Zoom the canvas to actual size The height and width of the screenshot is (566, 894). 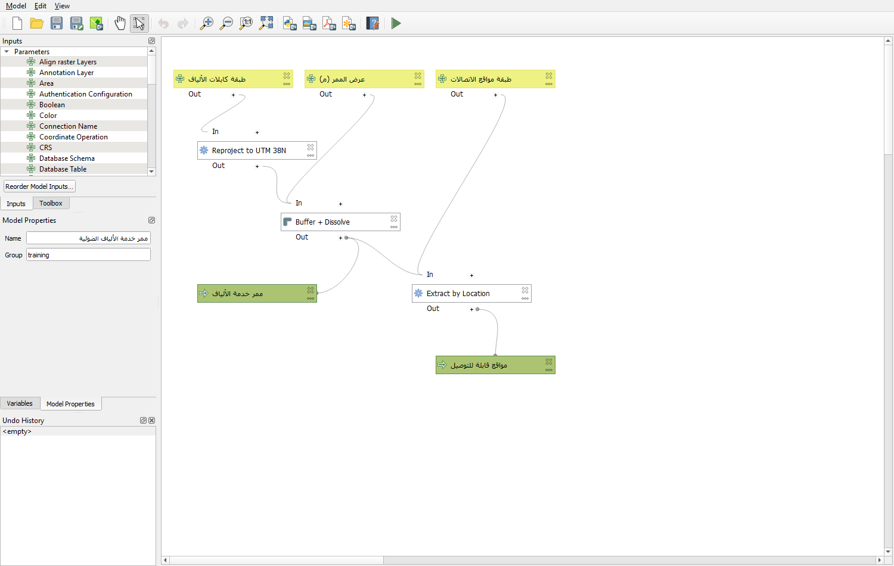(246, 23)
